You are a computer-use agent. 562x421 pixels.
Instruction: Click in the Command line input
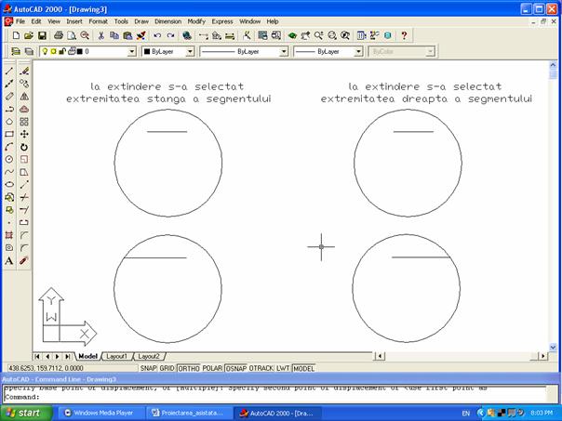click(279, 397)
